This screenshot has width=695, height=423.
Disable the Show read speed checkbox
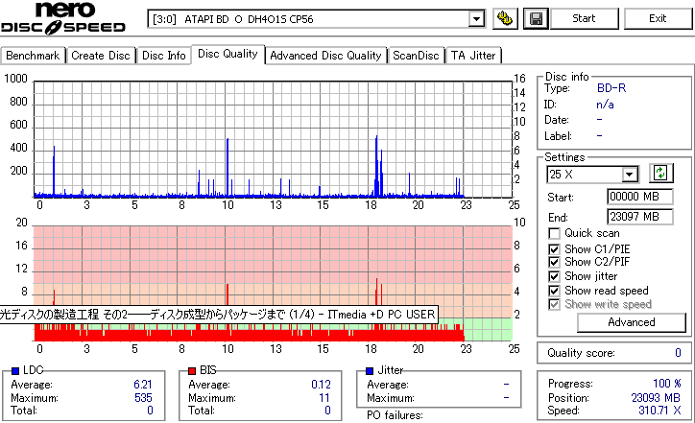pos(554,291)
